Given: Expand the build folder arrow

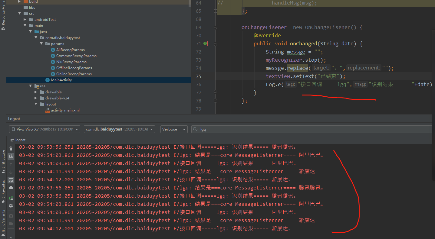Looking at the screenshot, I should pyautogui.click(x=19, y=2).
